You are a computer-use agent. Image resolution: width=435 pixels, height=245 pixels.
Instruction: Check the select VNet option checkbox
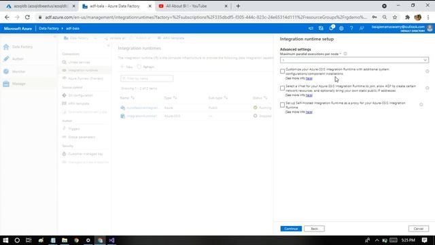point(283,88)
